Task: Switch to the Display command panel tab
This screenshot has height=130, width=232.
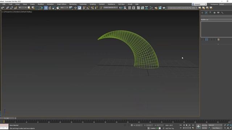Action: click(218, 13)
